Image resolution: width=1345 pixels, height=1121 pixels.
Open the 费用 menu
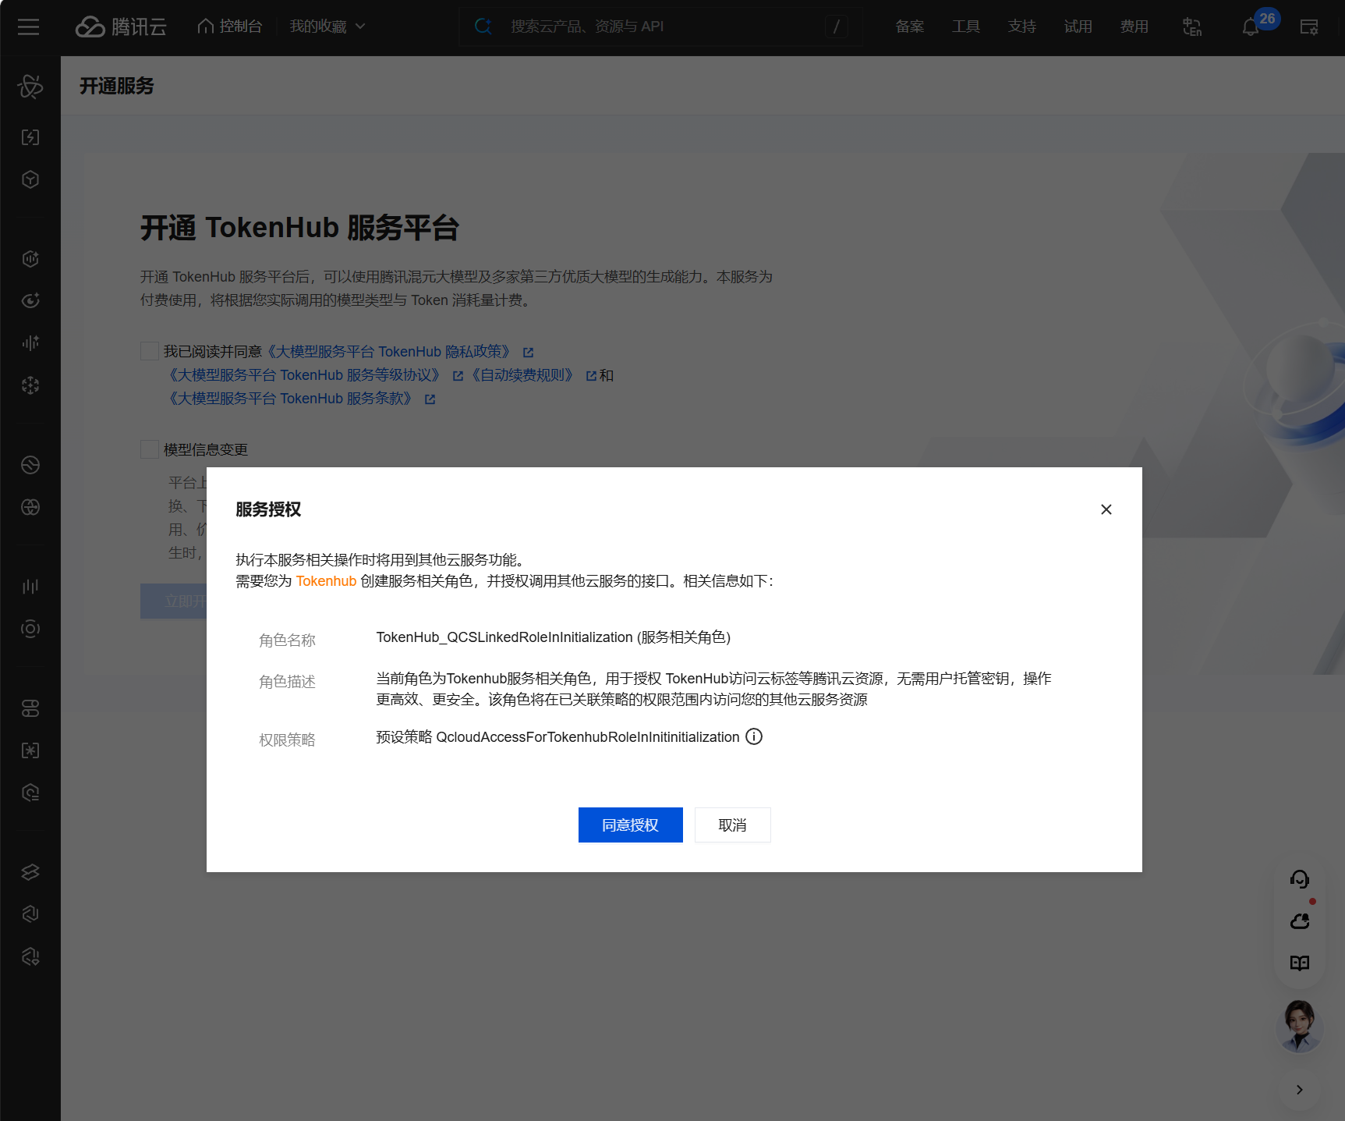1134,27
